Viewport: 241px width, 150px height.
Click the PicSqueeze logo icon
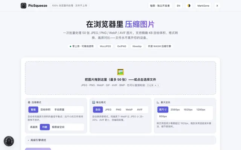pyautogui.click(x=23, y=6)
